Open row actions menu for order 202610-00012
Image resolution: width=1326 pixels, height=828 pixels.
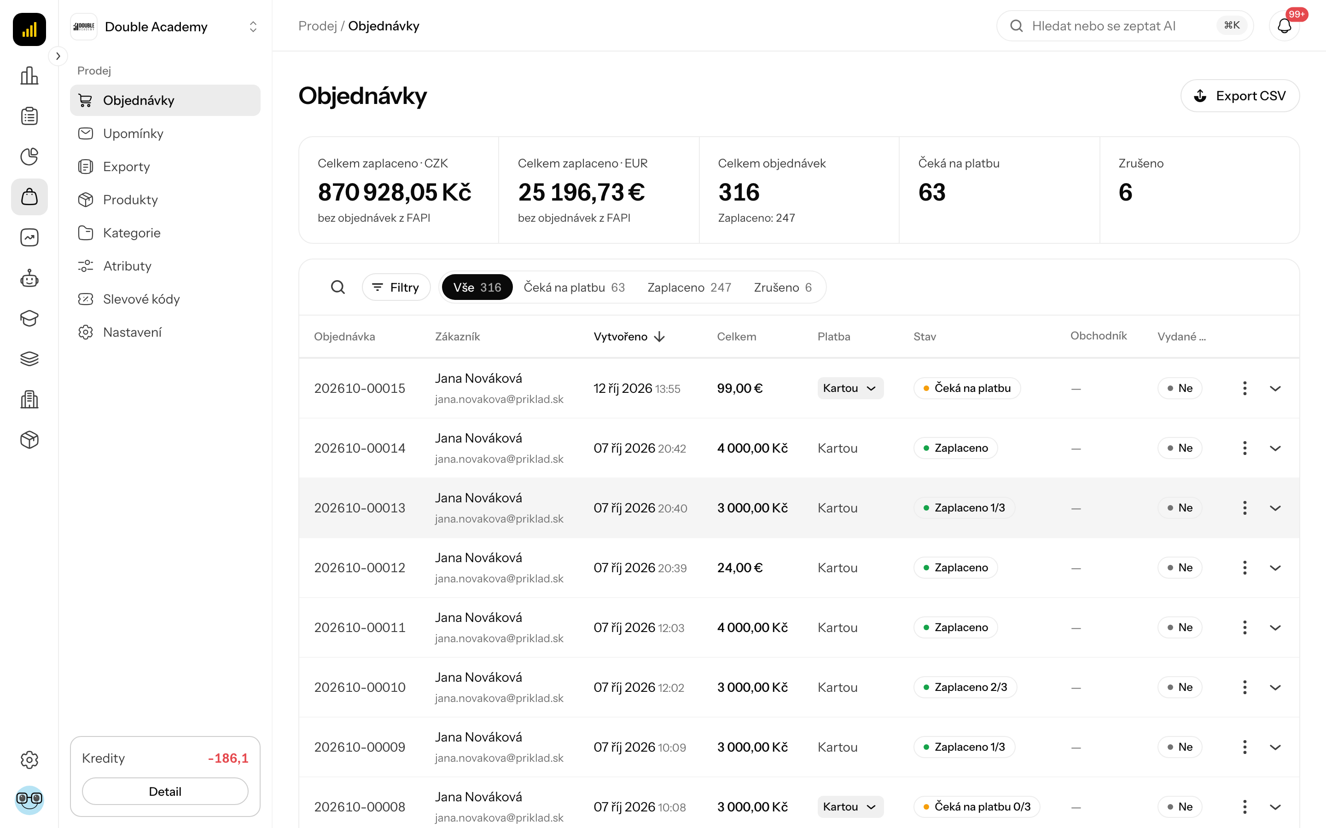[x=1245, y=567]
